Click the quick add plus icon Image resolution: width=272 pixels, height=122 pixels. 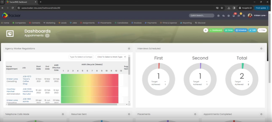[228, 16]
